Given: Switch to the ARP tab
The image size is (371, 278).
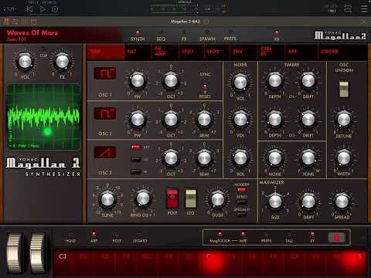Looking at the screenshot, I should [301, 52].
